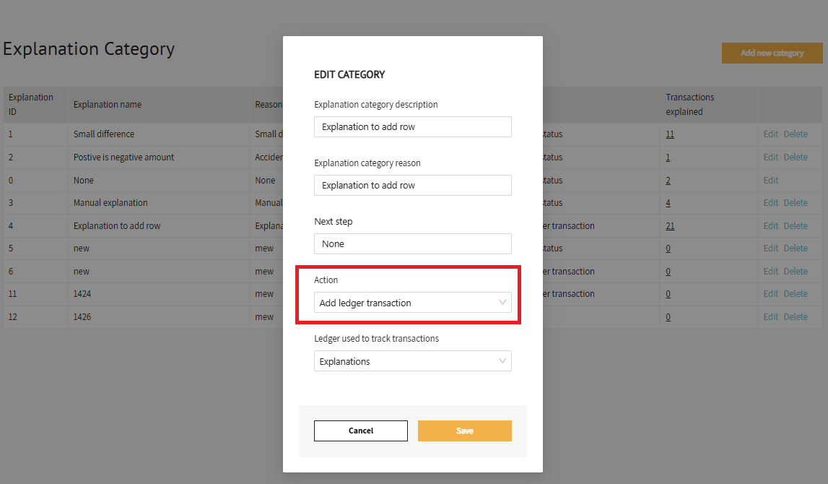Cancel the Edit Category dialog
Image resolution: width=828 pixels, height=484 pixels.
(x=360, y=431)
